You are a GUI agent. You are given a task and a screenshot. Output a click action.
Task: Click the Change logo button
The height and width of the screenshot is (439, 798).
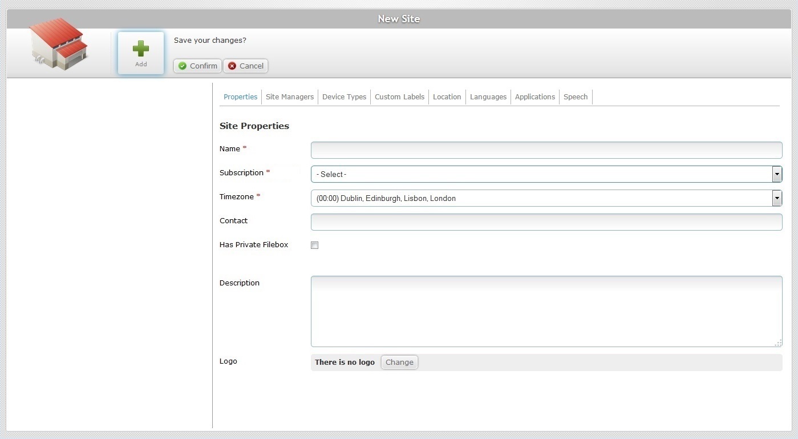[x=399, y=363]
